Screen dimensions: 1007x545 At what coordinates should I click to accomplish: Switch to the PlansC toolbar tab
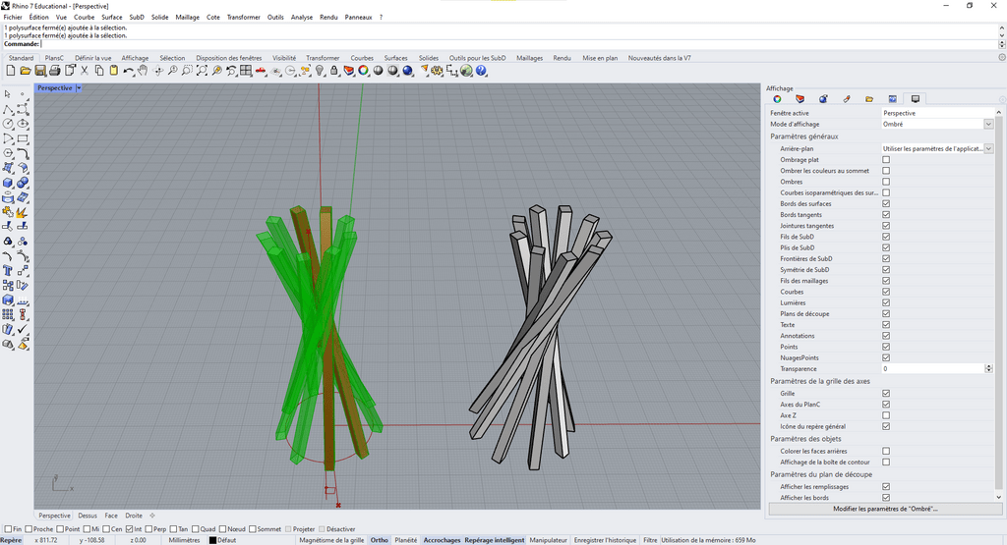pos(54,58)
